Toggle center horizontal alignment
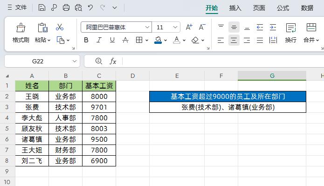This screenshot has width=324, height=186. (234, 40)
